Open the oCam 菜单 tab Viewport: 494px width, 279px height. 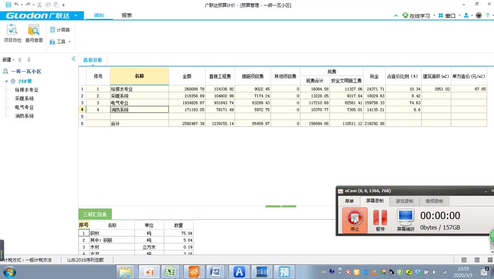click(349, 201)
